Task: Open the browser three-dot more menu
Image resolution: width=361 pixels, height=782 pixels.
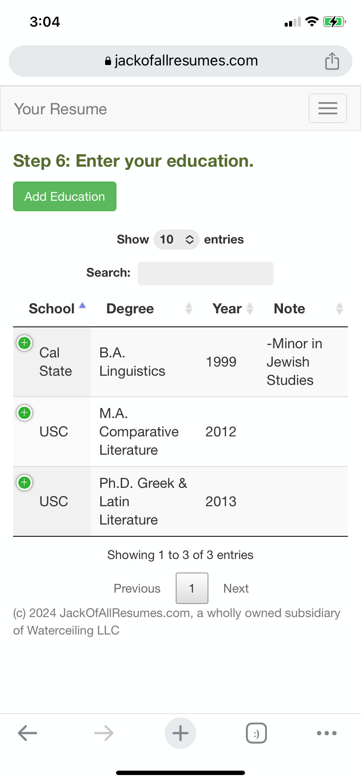Action: tap(327, 733)
